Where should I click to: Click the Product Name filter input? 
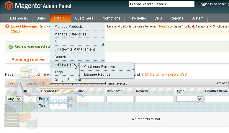[217, 99]
